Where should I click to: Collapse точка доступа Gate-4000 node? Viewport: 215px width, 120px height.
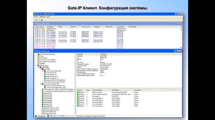43,71
